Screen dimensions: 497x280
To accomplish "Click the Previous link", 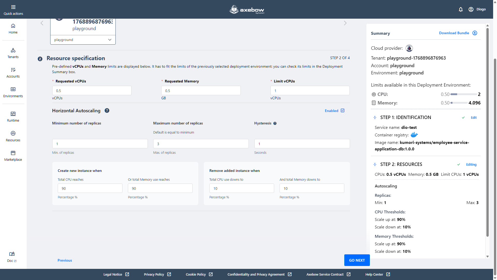I will (65, 260).
